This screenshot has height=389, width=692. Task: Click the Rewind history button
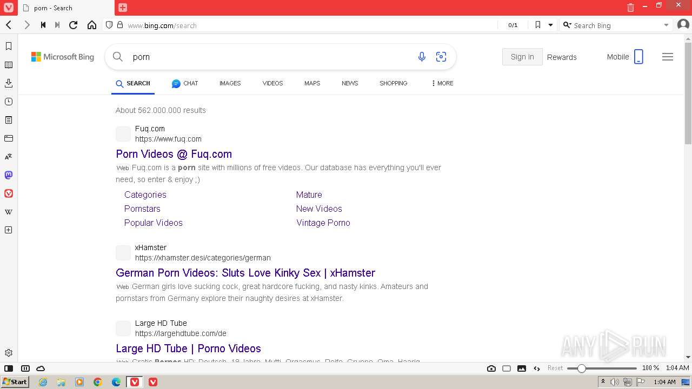(x=43, y=25)
